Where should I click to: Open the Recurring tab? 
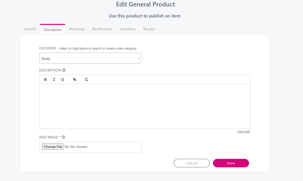point(77,29)
